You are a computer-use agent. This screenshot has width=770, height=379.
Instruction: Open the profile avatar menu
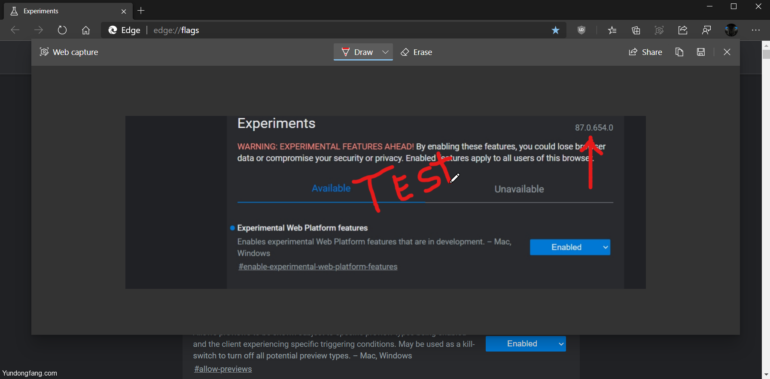pos(731,30)
